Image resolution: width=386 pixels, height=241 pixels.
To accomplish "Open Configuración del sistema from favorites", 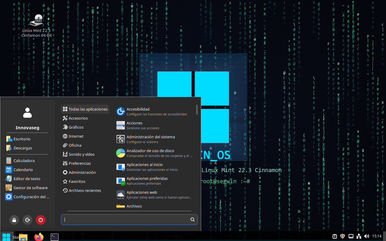I will tap(27, 197).
